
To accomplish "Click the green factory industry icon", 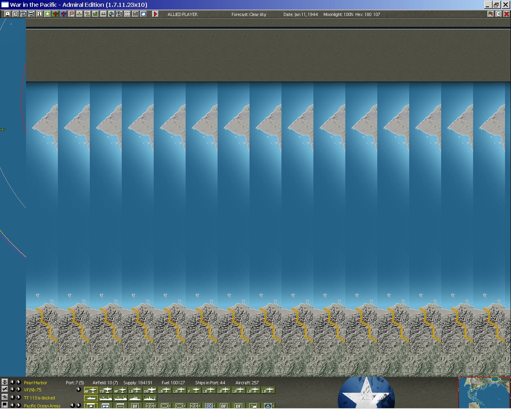I will point(95,14).
